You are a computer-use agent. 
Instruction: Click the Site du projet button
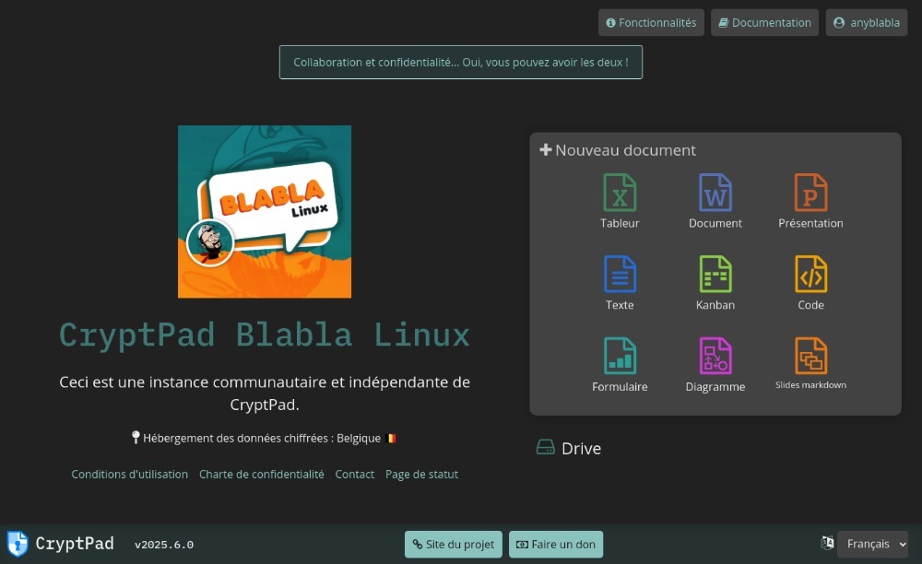tap(454, 545)
